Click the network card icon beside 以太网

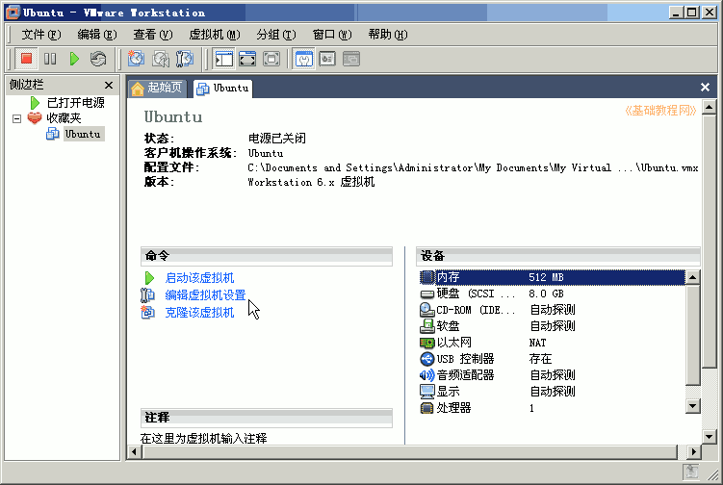coord(427,343)
